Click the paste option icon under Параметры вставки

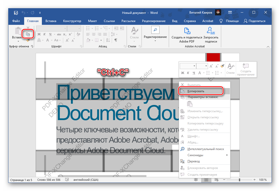[x=190, y=104]
